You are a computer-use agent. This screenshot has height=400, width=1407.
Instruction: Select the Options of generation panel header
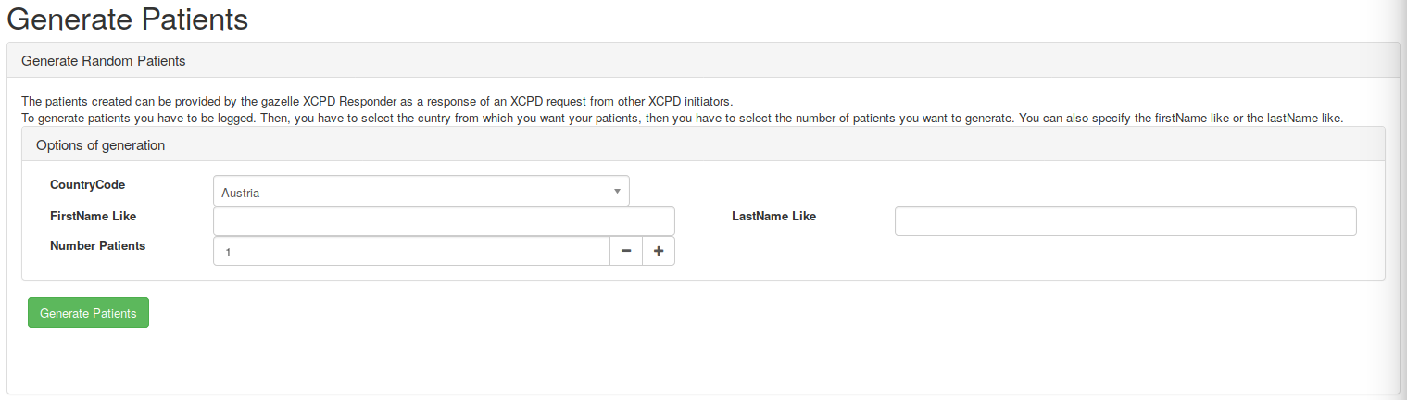[x=100, y=144]
